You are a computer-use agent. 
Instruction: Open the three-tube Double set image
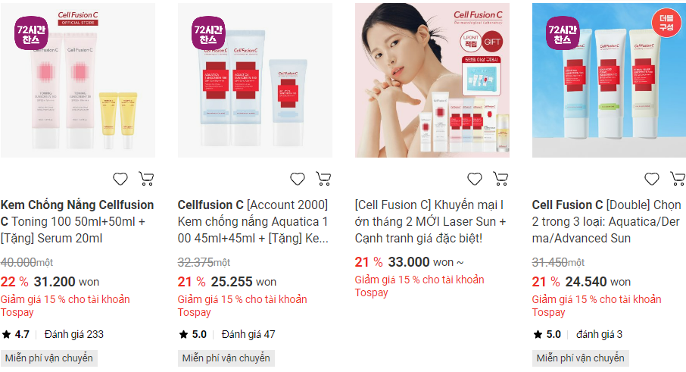[x=609, y=80]
